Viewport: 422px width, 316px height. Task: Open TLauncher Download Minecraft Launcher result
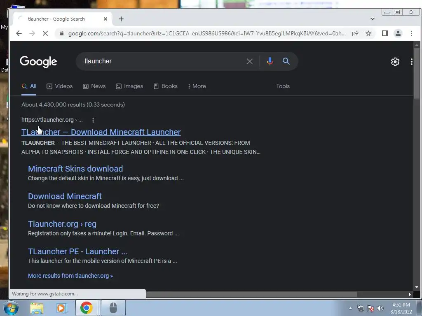click(101, 132)
